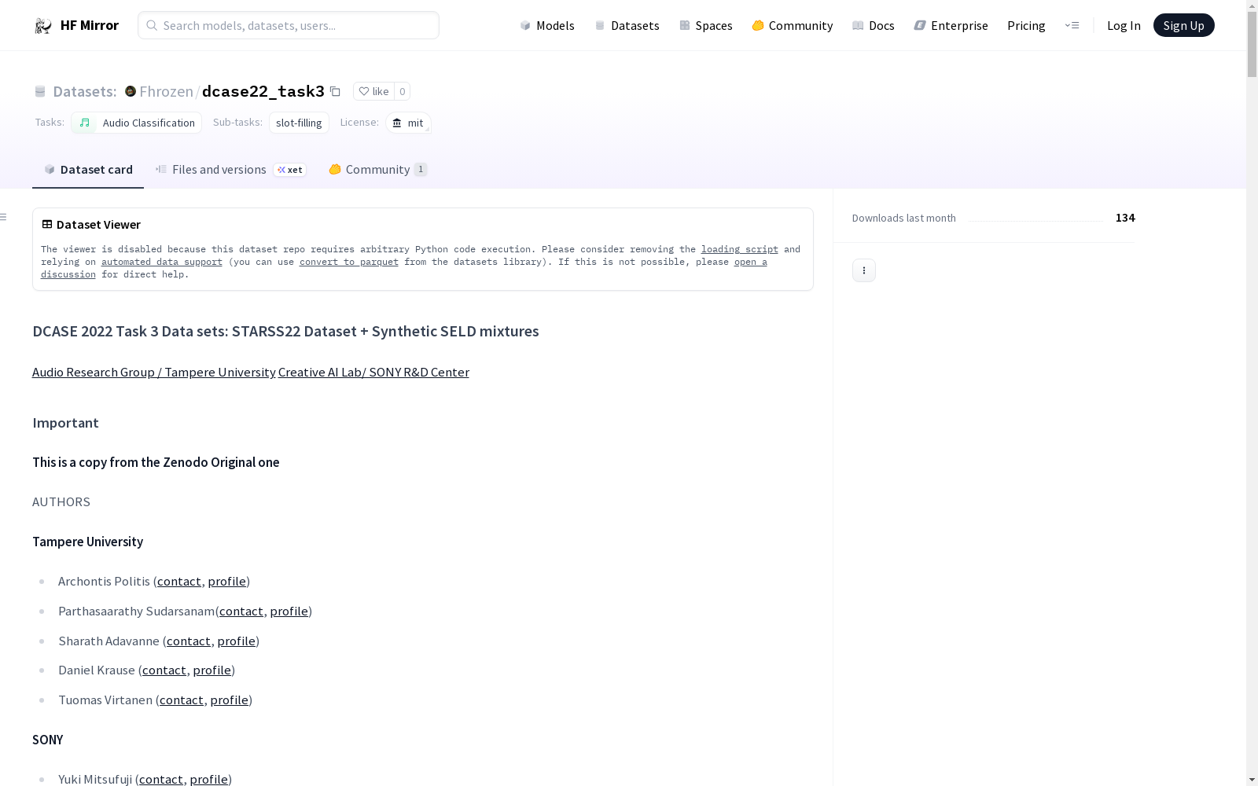The image size is (1258, 786).
Task: Click the like count number
Action: [x=403, y=91]
